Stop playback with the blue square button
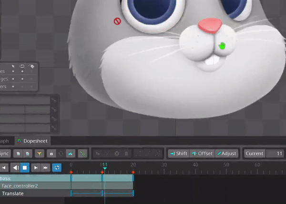Screen dimensions: 286x204 coord(25,168)
